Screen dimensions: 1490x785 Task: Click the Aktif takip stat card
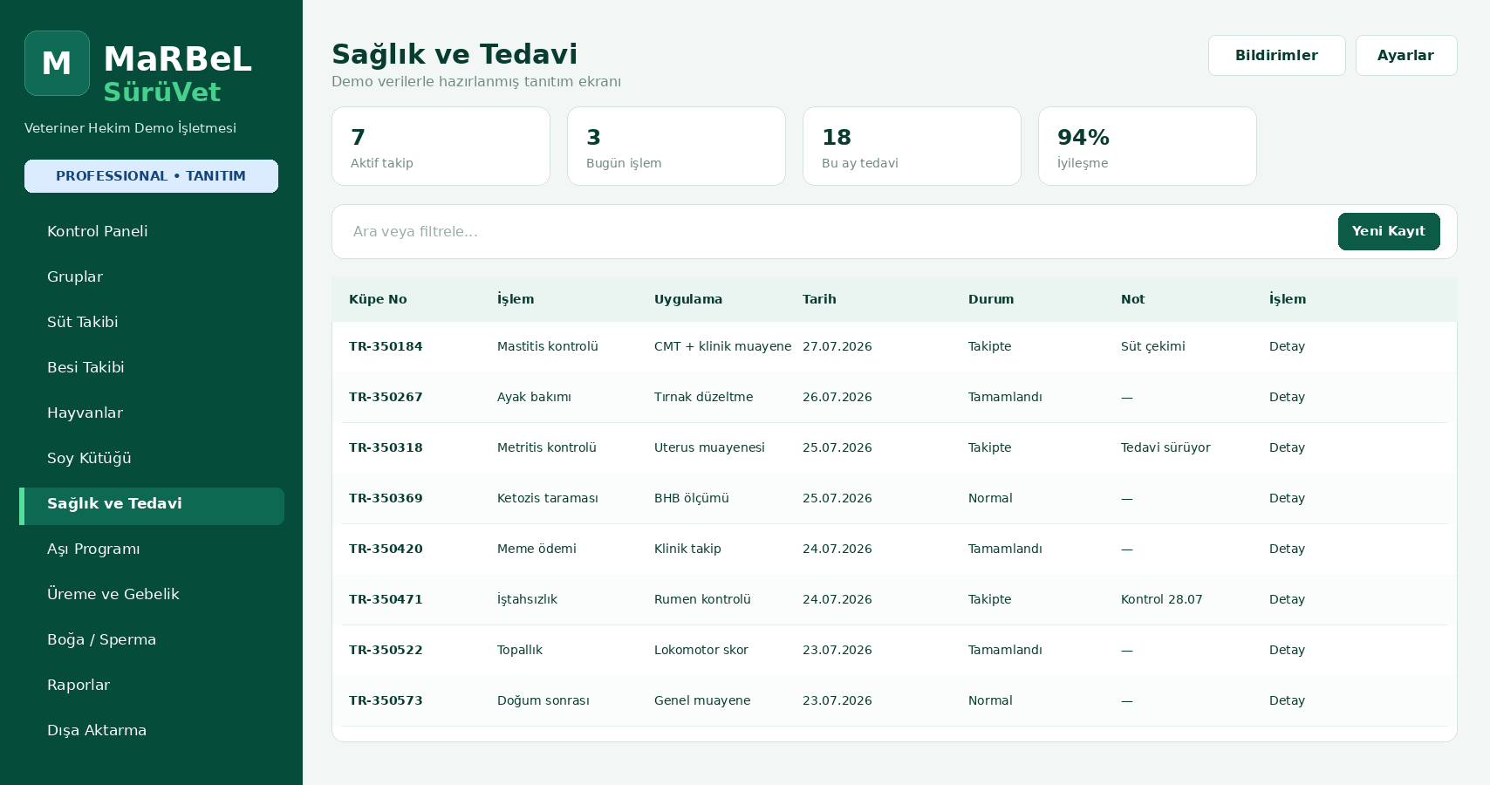pos(441,146)
